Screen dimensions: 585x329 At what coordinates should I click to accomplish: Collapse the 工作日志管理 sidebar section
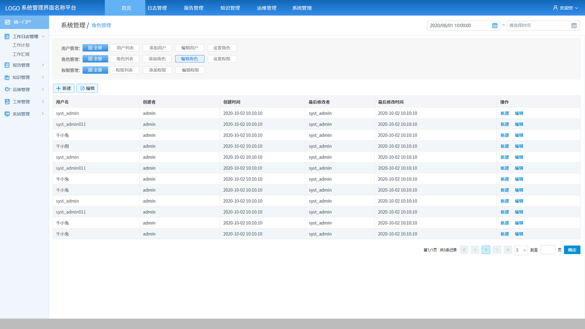pyautogui.click(x=43, y=36)
